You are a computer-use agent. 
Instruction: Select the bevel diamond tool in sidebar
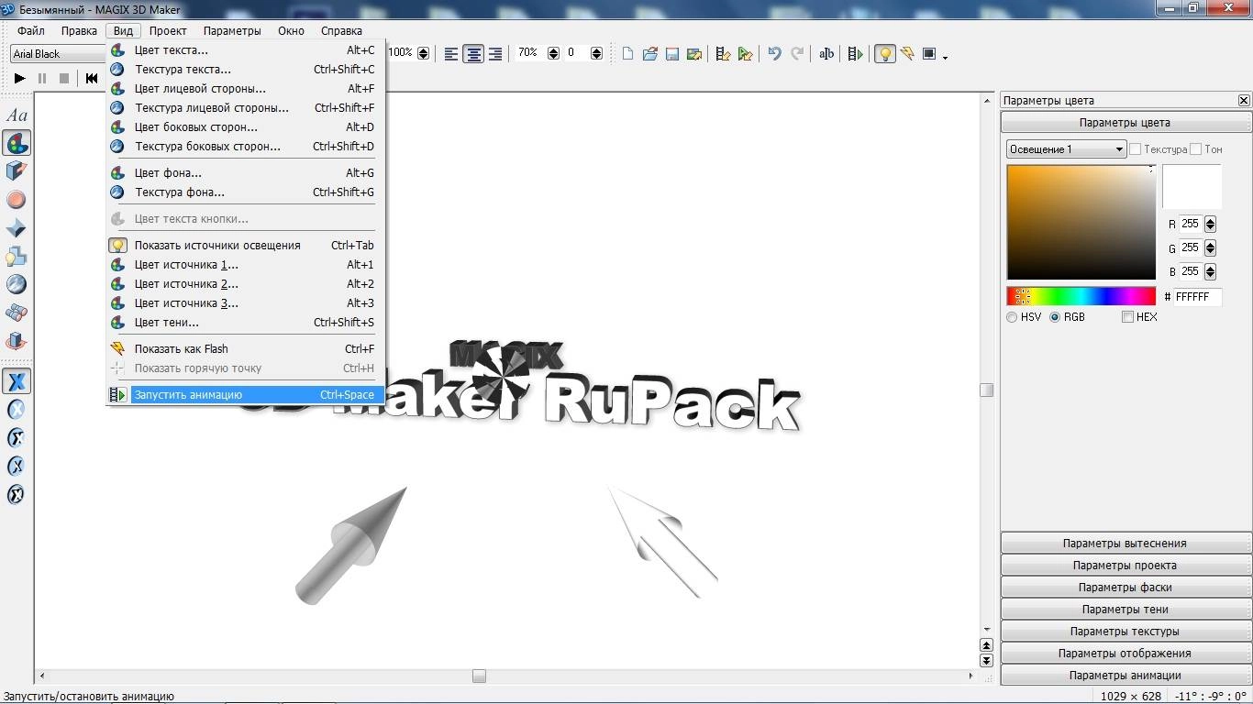(x=17, y=228)
